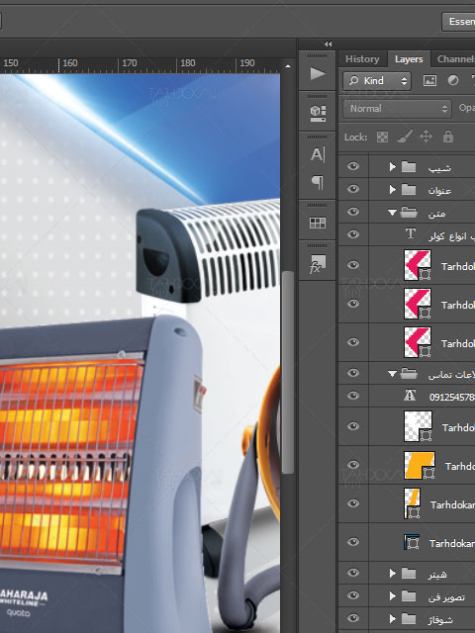Expand the هیتر layer group
The width and height of the screenshot is (475, 633).
(392, 573)
